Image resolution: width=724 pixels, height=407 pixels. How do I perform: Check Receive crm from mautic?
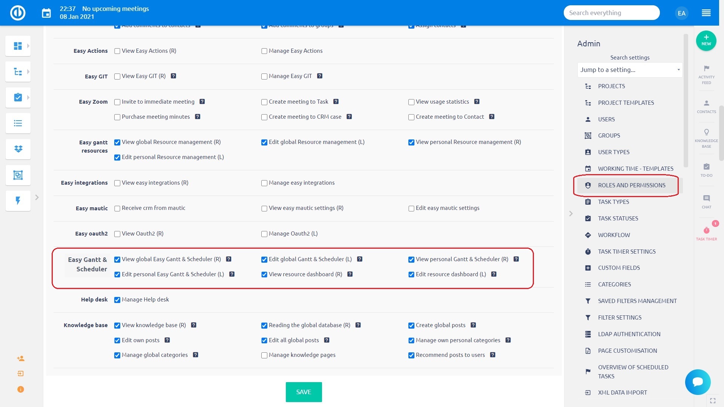pyautogui.click(x=117, y=208)
